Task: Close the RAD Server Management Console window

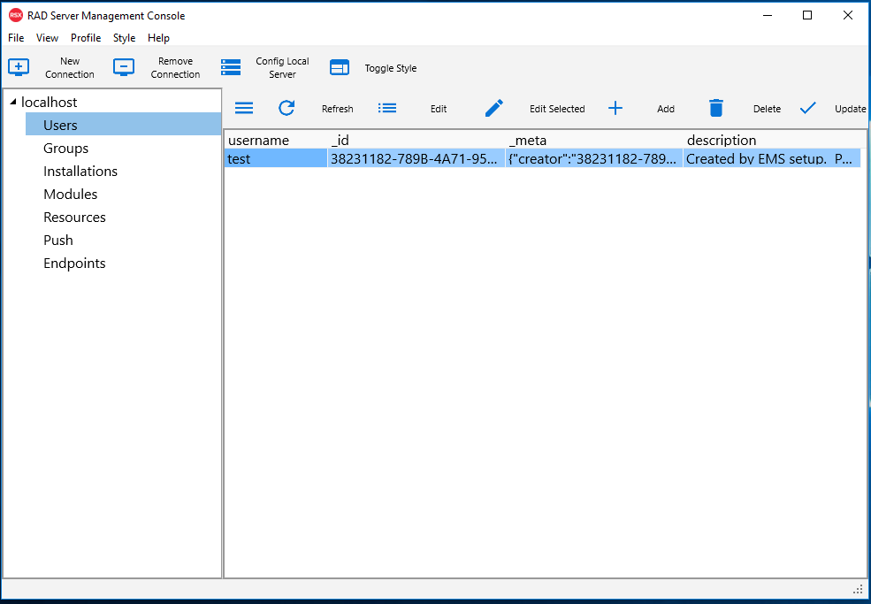Action: coord(848,16)
